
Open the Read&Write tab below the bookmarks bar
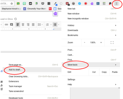(55, 14)
